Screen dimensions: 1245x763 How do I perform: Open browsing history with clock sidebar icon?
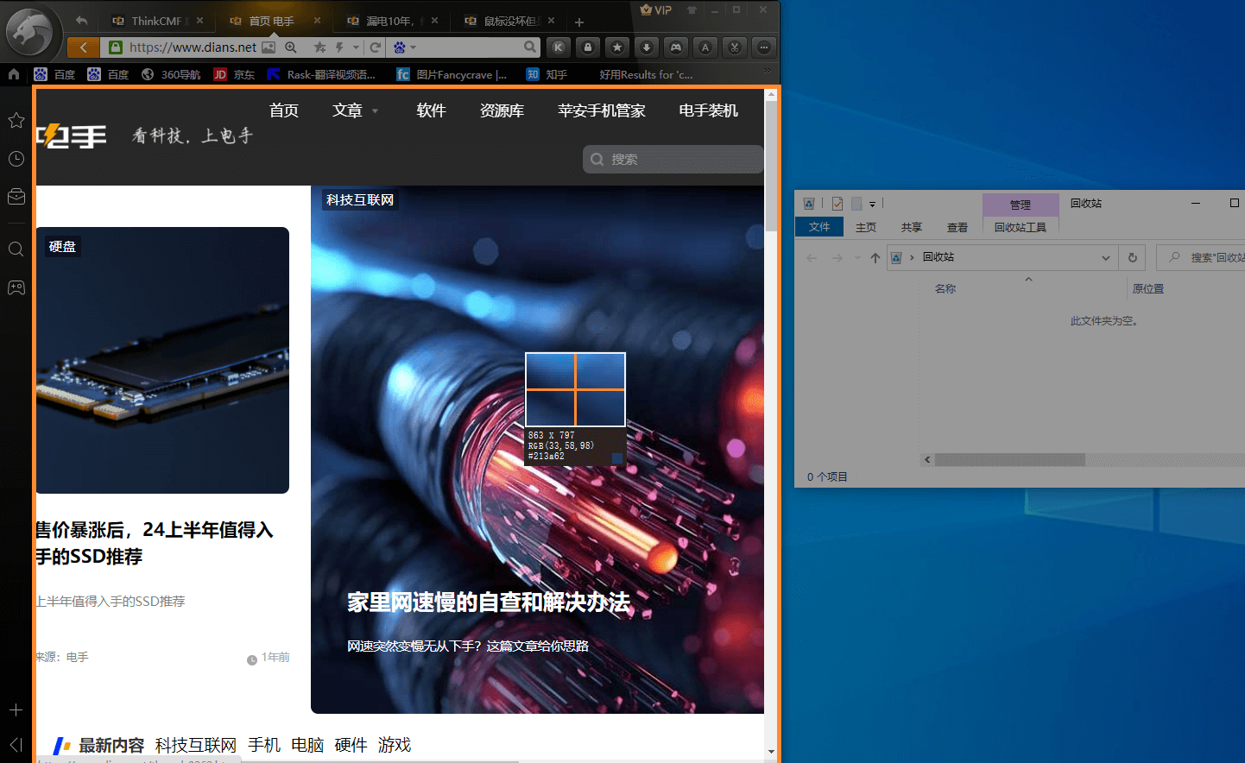tap(16, 158)
